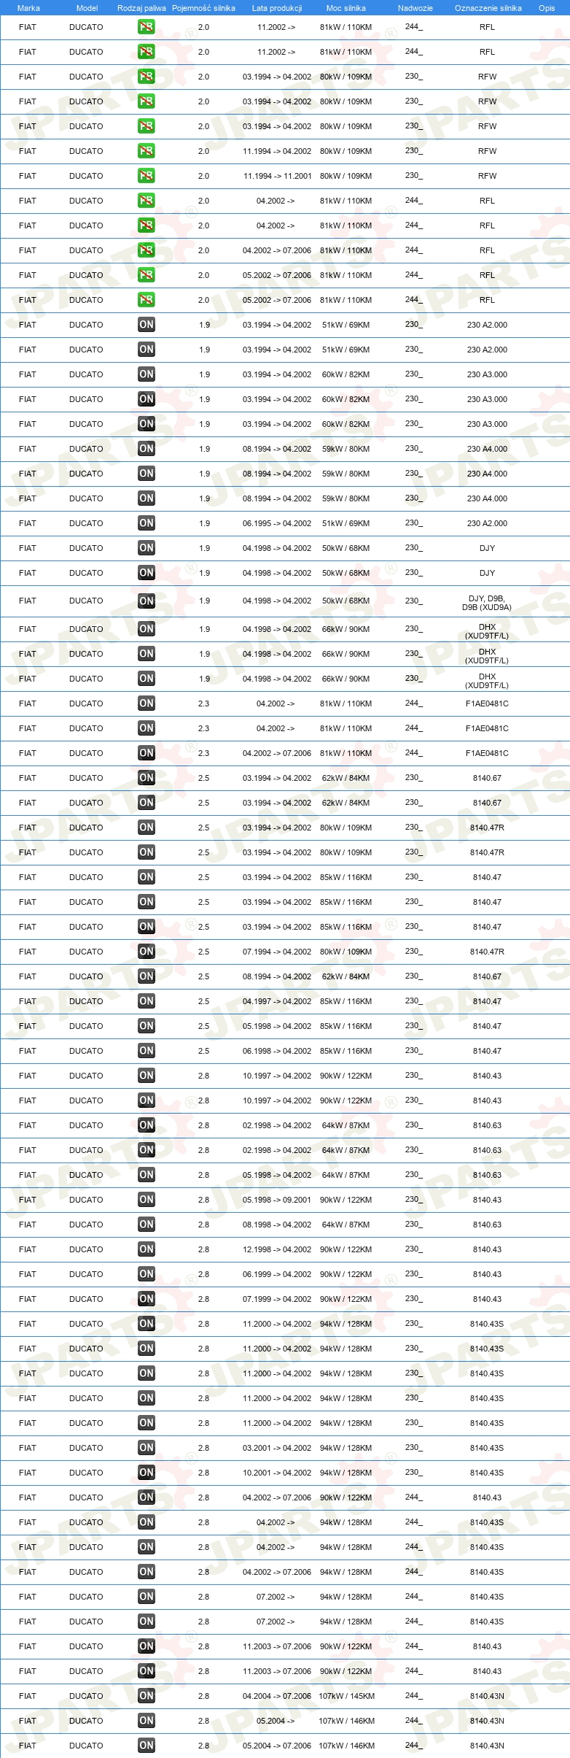570x1758 pixels.
Task: Click the Pojemność silnika column header
Action: 203,8
